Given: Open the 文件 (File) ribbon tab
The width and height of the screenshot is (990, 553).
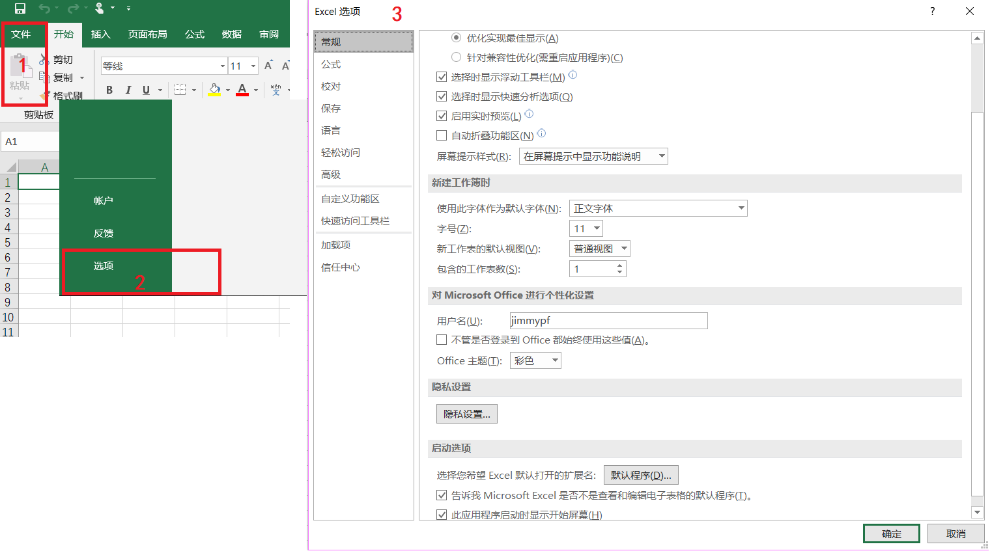Looking at the screenshot, I should click(x=21, y=34).
